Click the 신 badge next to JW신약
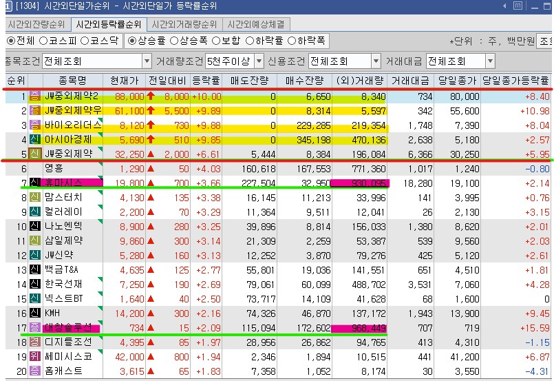This screenshot has height=381, width=554. [x=34, y=255]
